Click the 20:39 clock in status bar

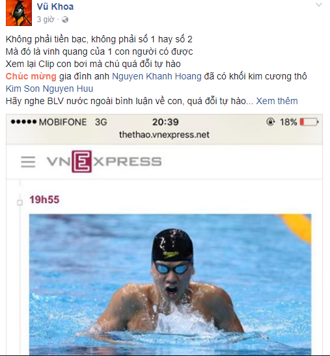point(165,122)
